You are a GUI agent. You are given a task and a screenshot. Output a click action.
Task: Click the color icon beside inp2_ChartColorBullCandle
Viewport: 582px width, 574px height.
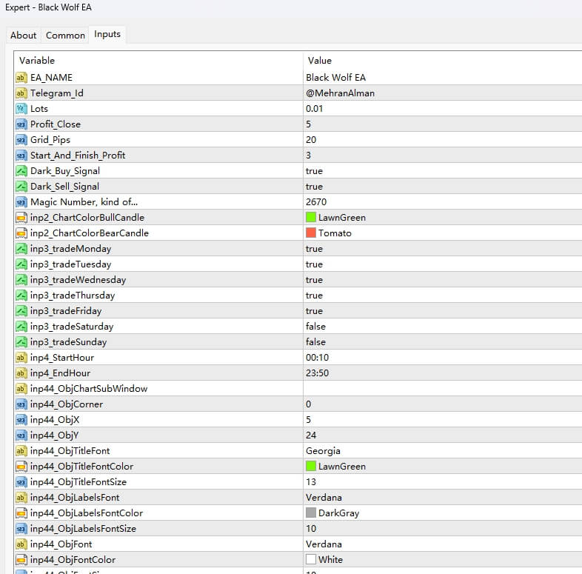21,218
